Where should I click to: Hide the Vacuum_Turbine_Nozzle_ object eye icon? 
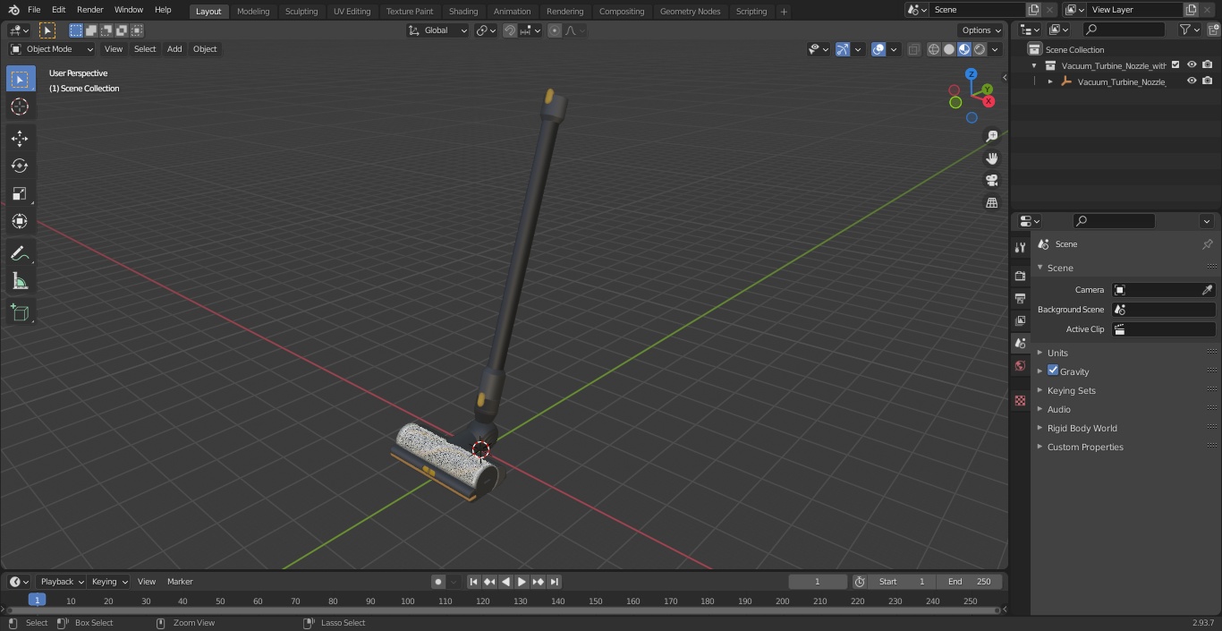1192,81
